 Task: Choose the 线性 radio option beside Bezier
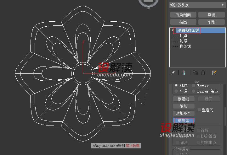[176, 85]
